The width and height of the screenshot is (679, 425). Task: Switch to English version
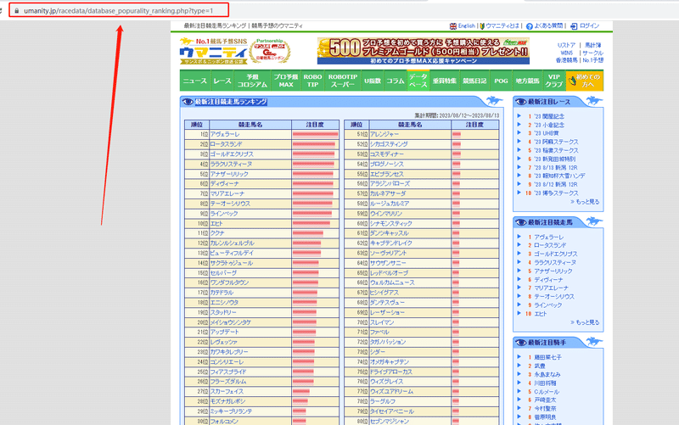(x=466, y=26)
